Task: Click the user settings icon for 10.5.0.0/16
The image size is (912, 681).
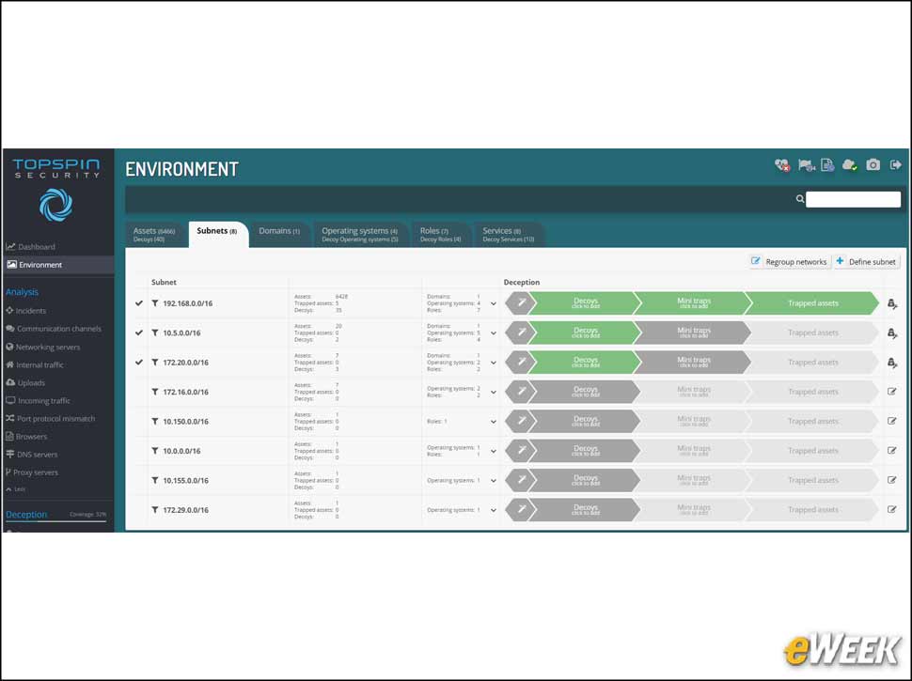Action: point(892,333)
